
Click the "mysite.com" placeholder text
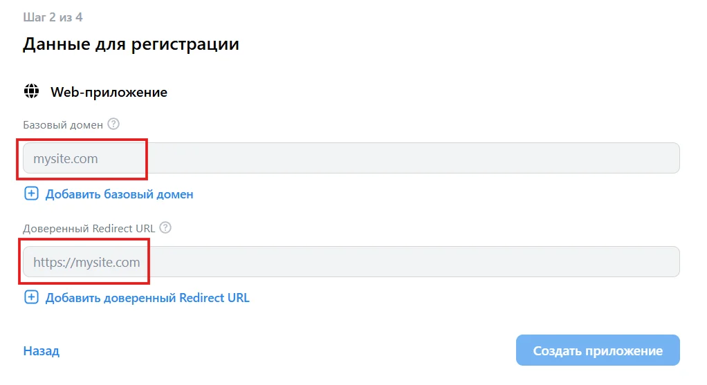point(66,159)
